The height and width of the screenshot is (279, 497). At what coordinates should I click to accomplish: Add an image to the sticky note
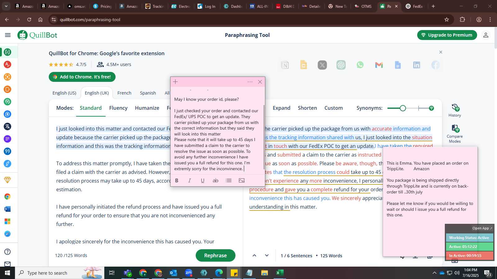tap(242, 180)
